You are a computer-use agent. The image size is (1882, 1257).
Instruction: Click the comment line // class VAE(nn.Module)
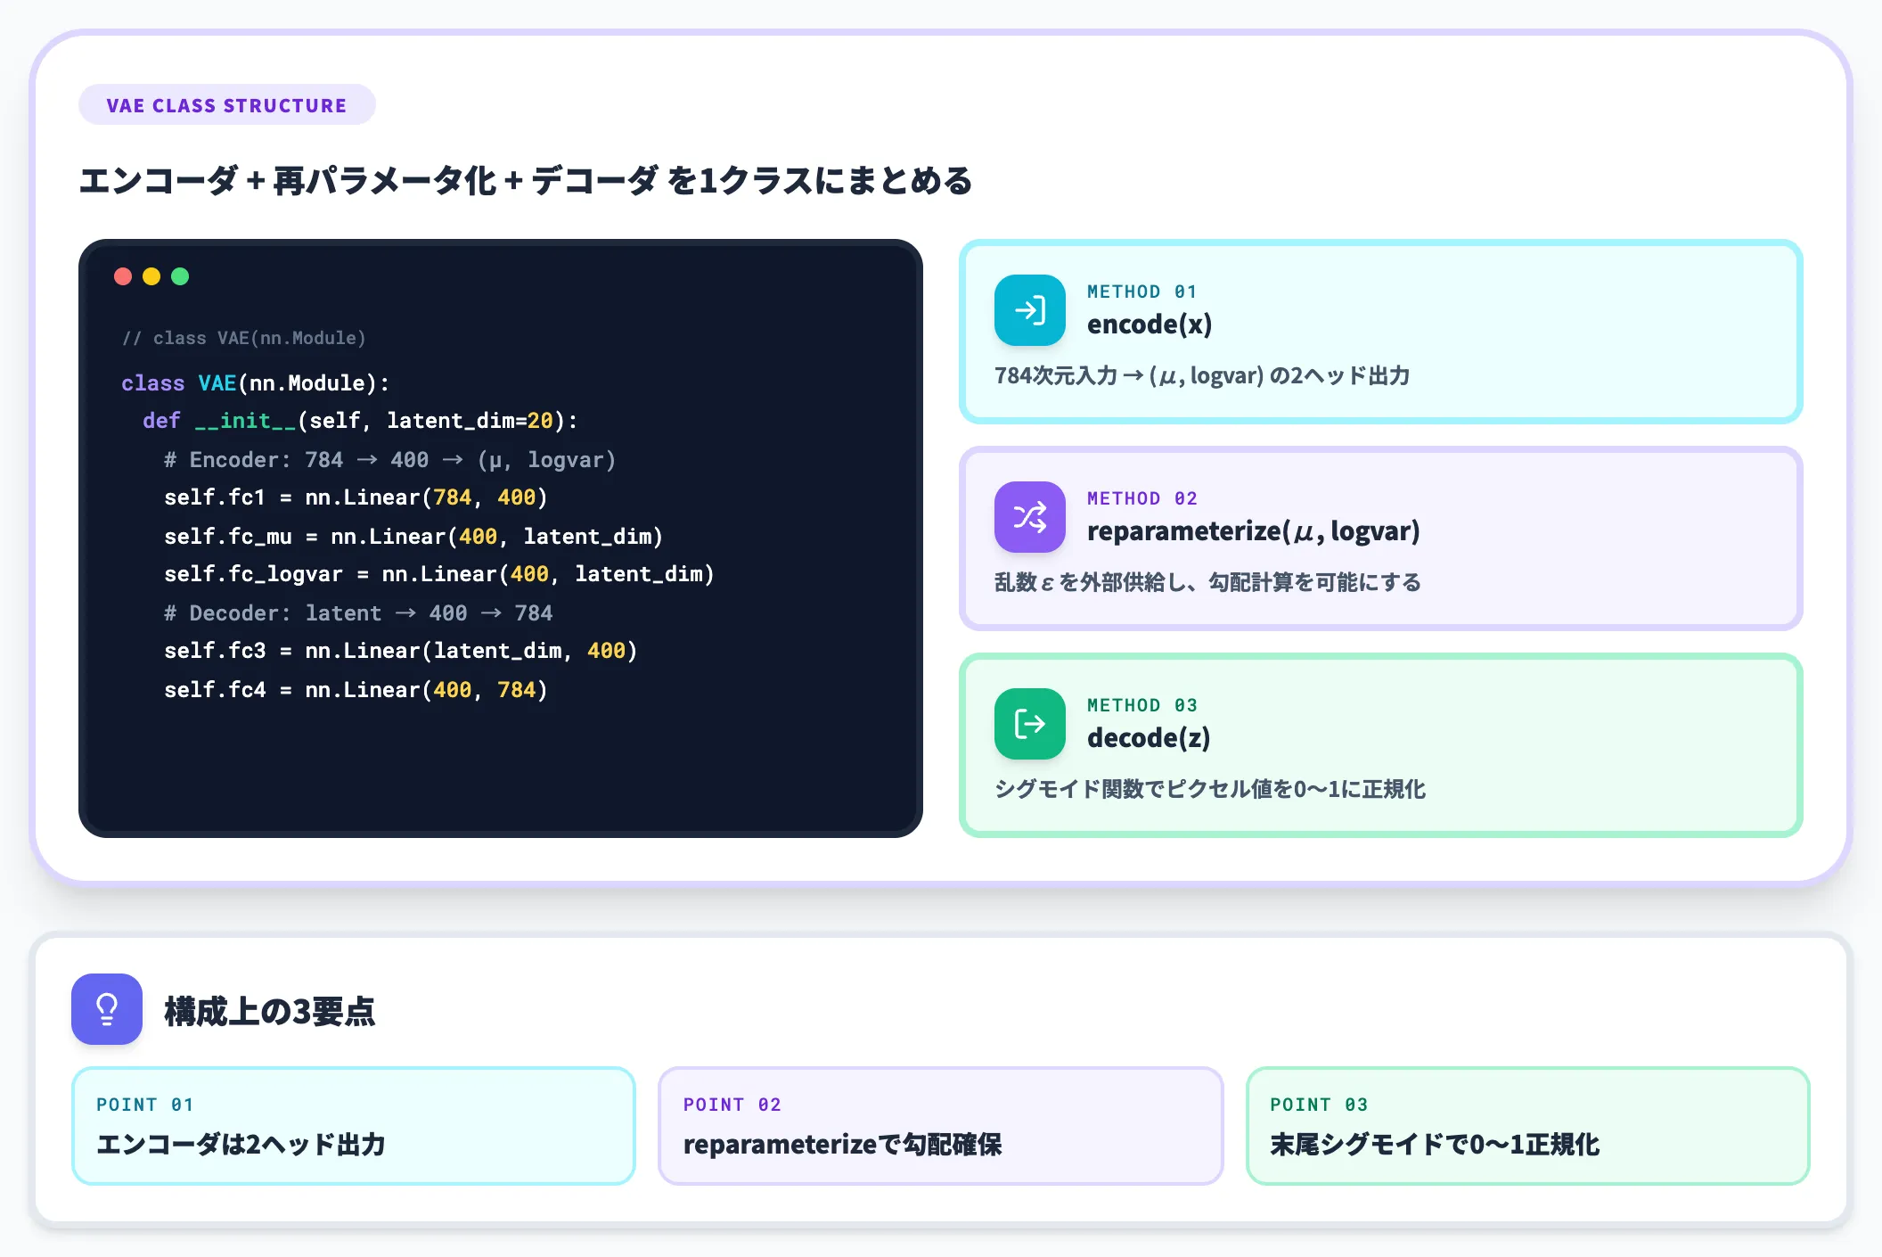pyautogui.click(x=243, y=338)
